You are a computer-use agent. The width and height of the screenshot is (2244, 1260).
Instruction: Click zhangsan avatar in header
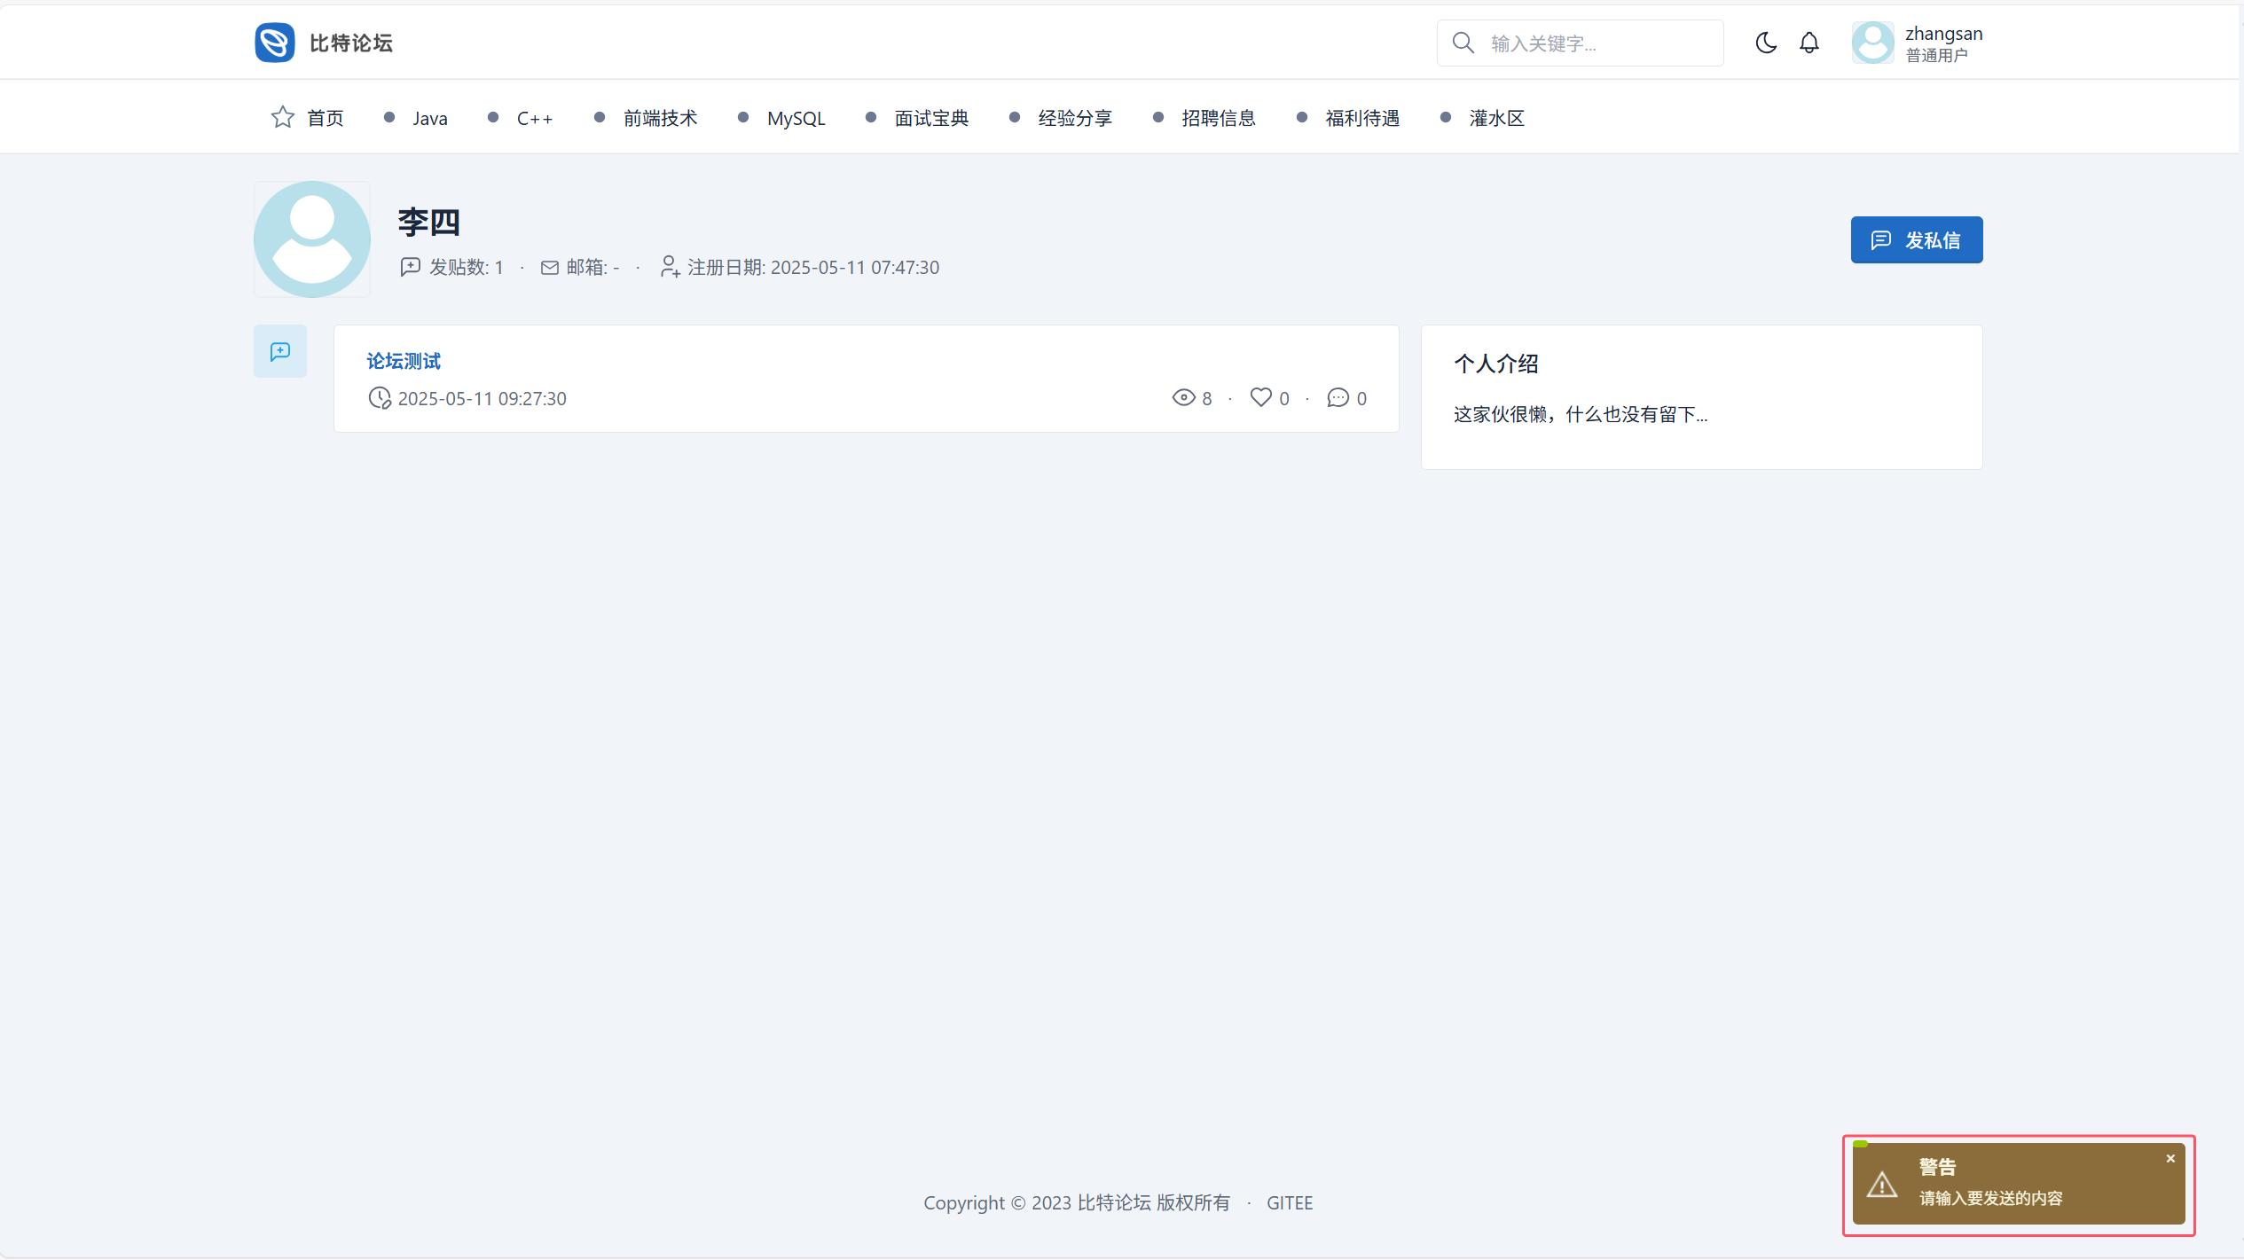coord(1872,43)
